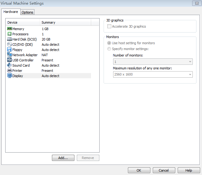This screenshot has height=175, width=202.
Task: Click the Summary column header
Action: click(x=65, y=22)
